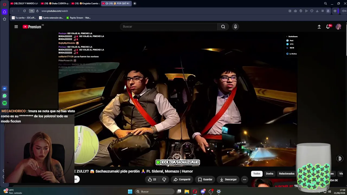Screen dimensions: 347x195
Task: Open File Explorer from the taskbar
Action: click(187, 191)
